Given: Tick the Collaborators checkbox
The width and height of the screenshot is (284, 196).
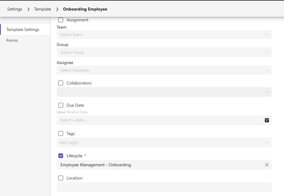Looking at the screenshot, I should pos(61,83).
